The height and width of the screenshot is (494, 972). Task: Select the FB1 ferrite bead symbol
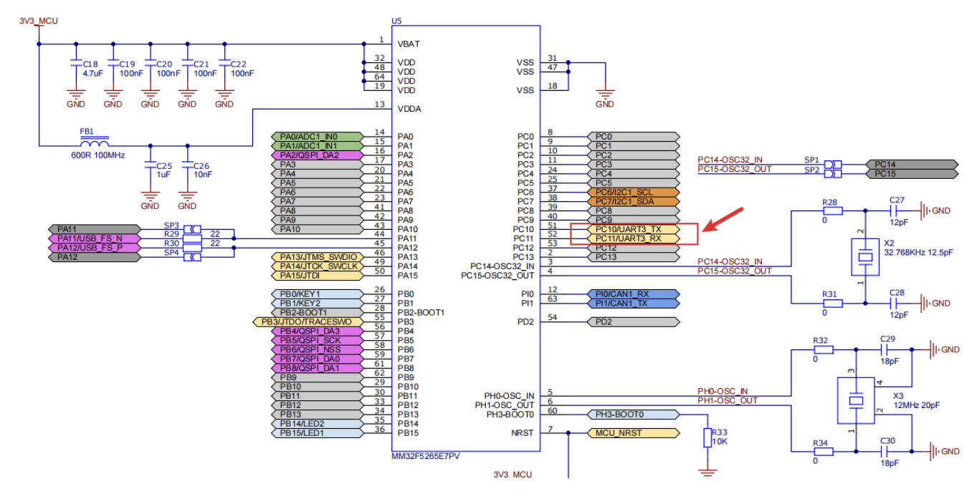click(95, 142)
